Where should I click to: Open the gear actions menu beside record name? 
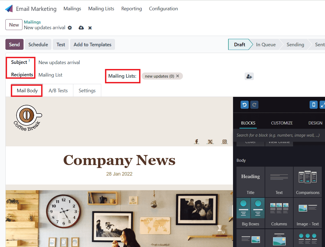point(70,28)
